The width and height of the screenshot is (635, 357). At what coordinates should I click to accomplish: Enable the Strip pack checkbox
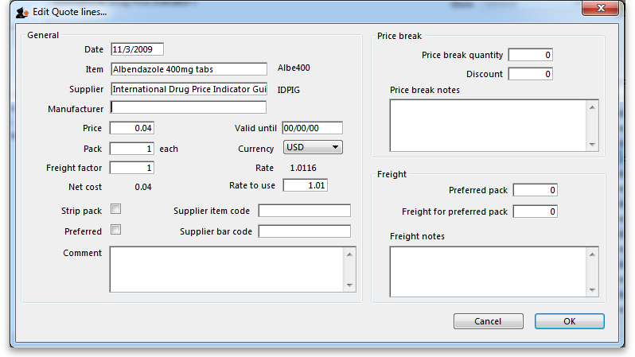coord(115,209)
